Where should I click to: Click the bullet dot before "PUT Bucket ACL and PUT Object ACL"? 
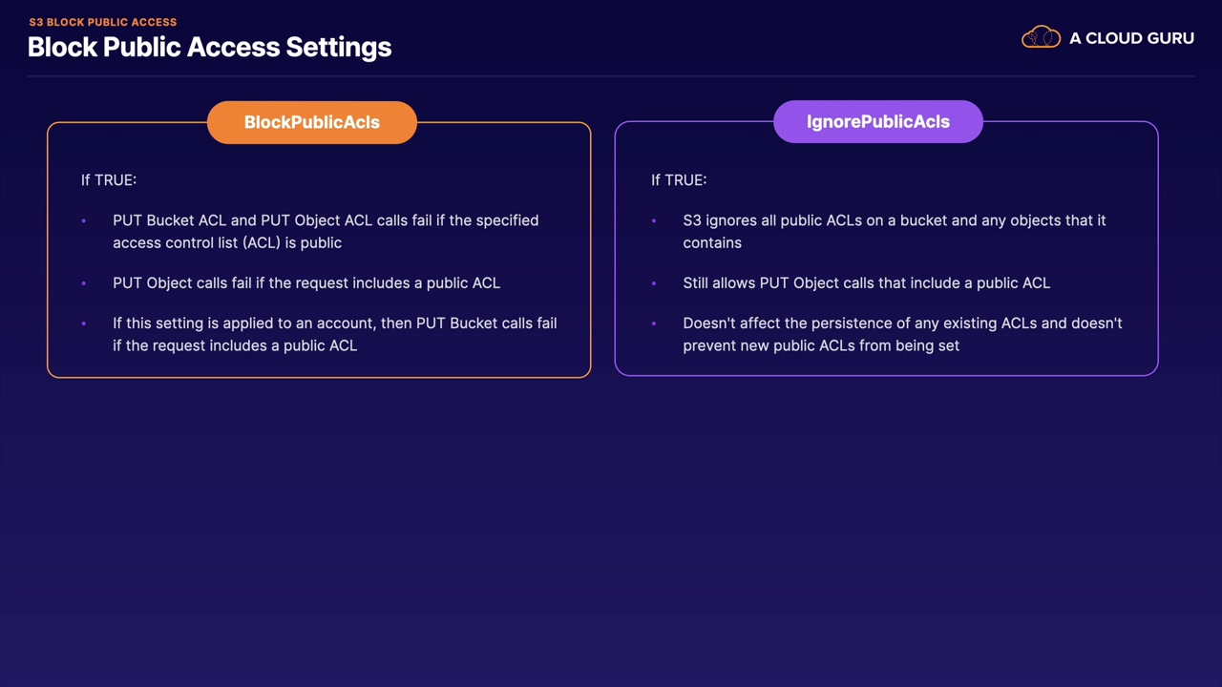point(84,220)
